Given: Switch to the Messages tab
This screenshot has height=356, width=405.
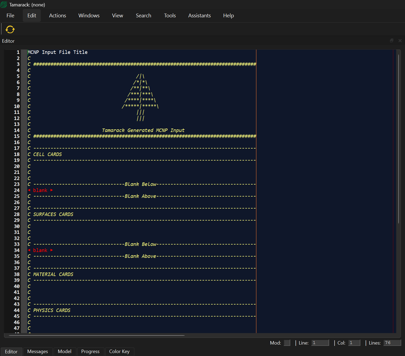Looking at the screenshot, I should tap(38, 351).
